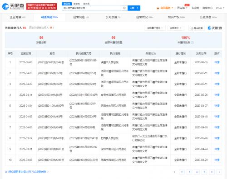The image size is (227, 179).
Task: Open 详情 for row 2
Action: click(x=217, y=73)
